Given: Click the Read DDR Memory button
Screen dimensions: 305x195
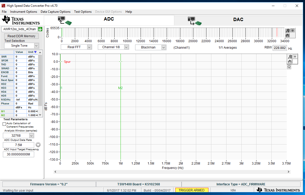Looking at the screenshot, I should (21, 36).
